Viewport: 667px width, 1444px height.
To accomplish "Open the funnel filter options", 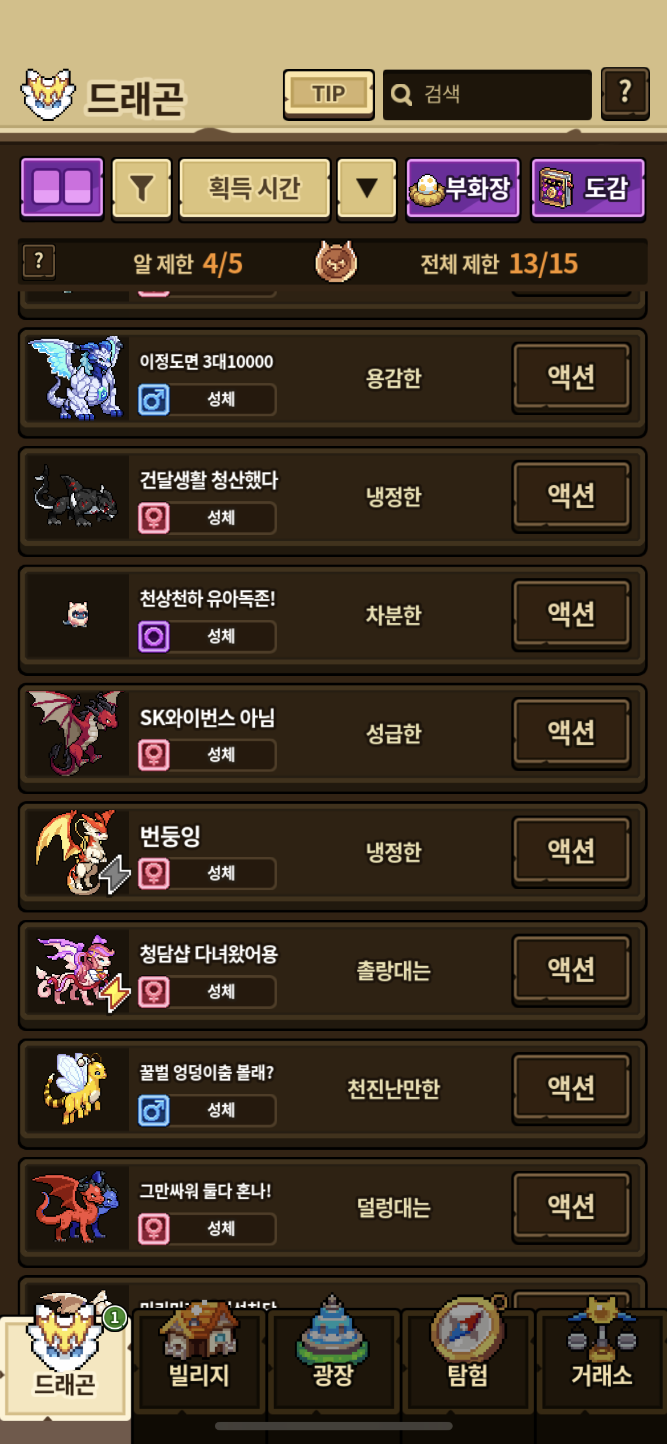I will click(x=142, y=189).
